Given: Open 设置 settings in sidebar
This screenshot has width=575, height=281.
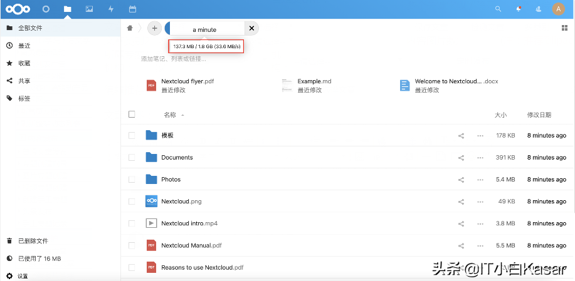Looking at the screenshot, I should (60, 276).
